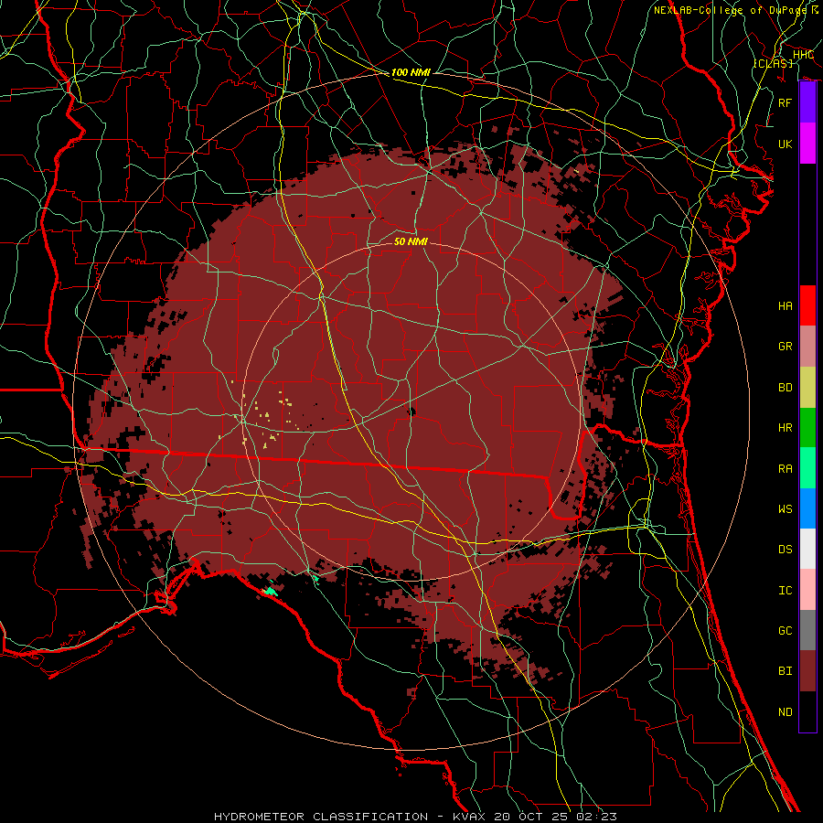Image resolution: width=823 pixels, height=823 pixels.
Task: Click the "RF" legend label
Action: tap(786, 102)
